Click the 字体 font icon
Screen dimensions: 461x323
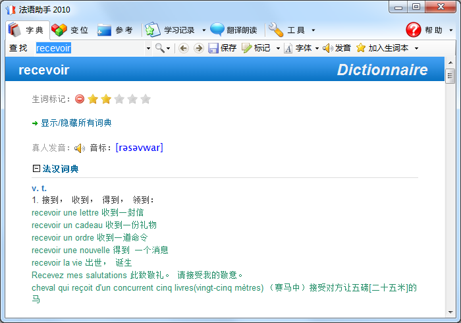pos(288,48)
